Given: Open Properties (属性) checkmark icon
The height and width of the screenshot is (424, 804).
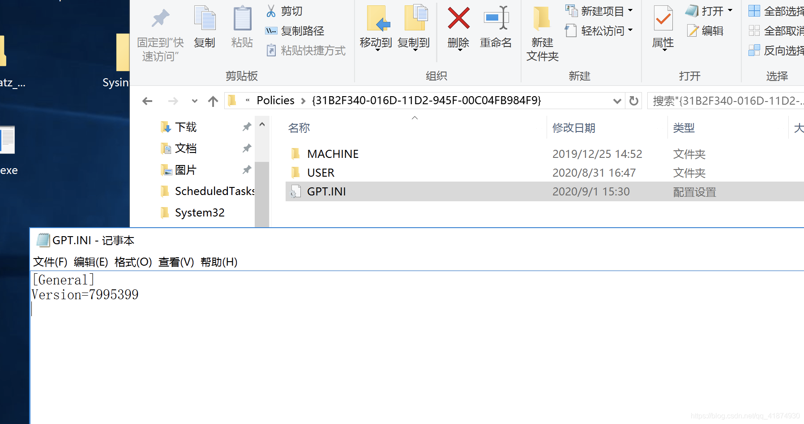Looking at the screenshot, I should [x=663, y=18].
